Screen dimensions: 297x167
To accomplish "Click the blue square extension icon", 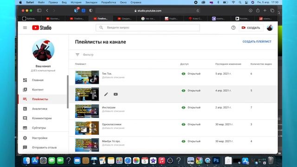I will 84,11.
